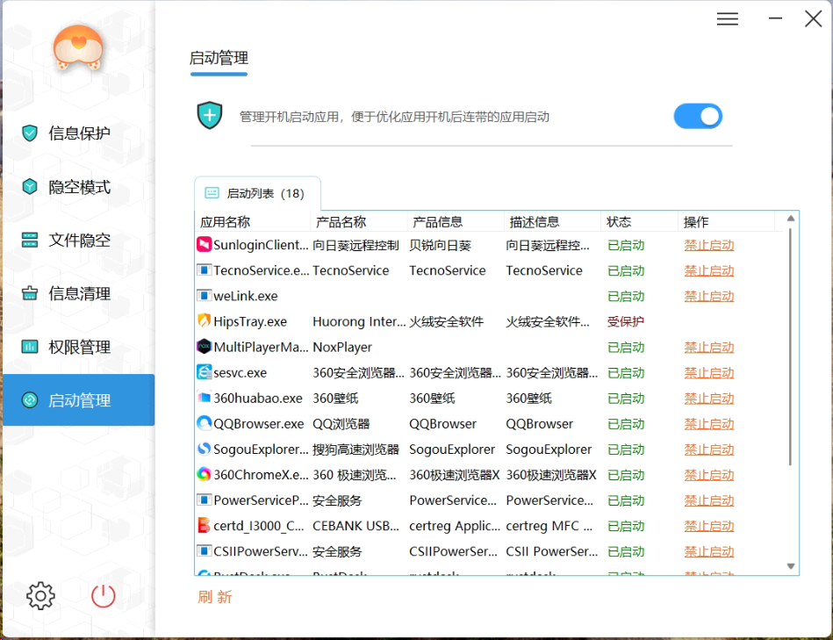Viewport: 833px width, 640px height.
Task: Click the scrollbar down arrow
Action: (791, 566)
